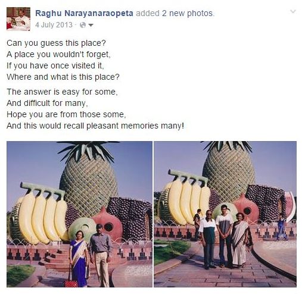Viewport: 302px width, 294px height.
Task: Click the woman in blue sari
Action: (x=79, y=259)
